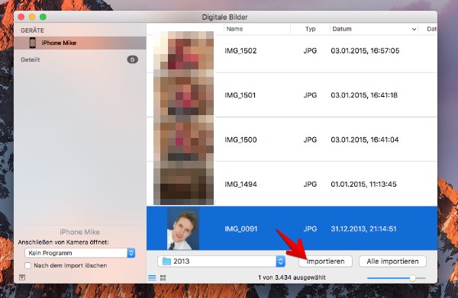Click file name IMG_1501

click(x=240, y=95)
